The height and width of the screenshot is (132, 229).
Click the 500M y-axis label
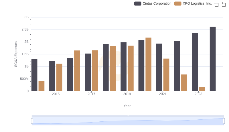pyautogui.click(x=24, y=79)
